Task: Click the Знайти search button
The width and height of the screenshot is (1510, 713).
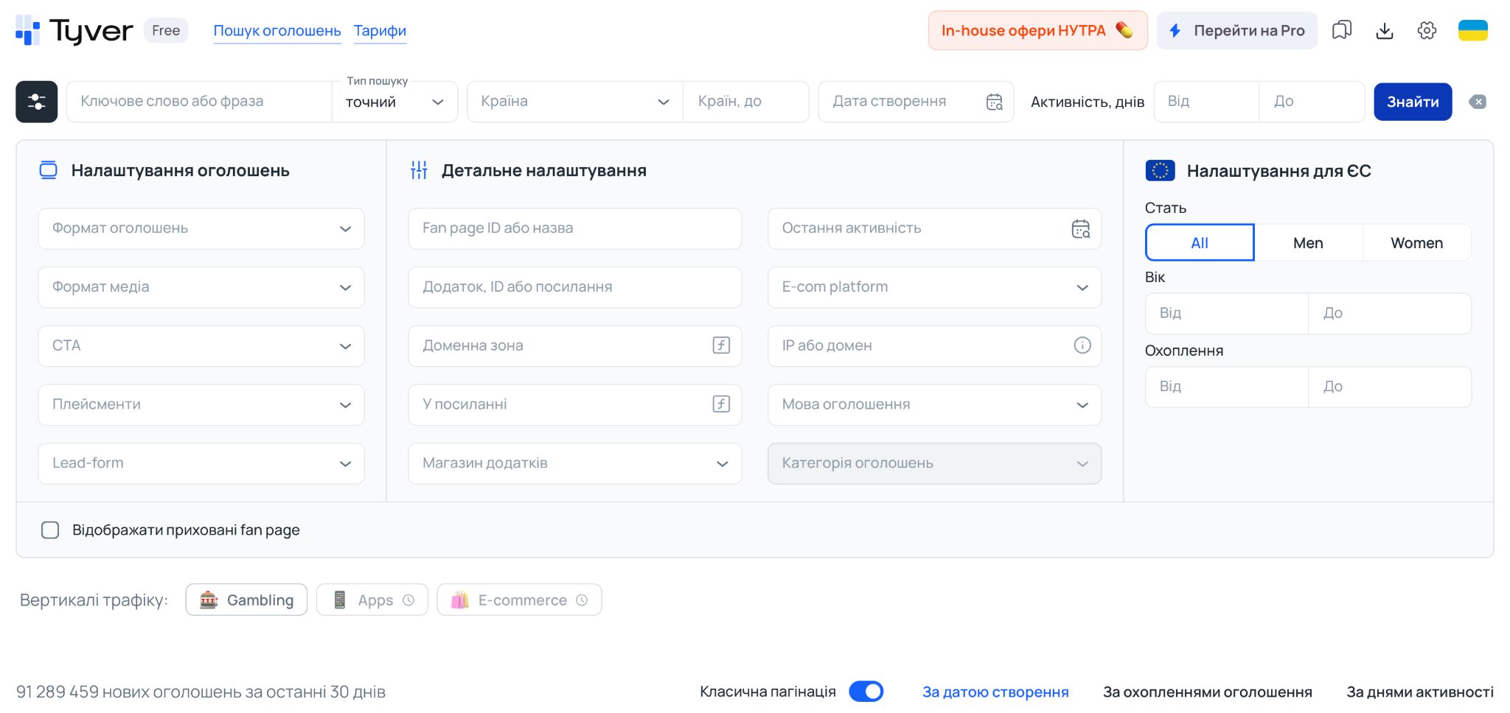Action: 1412,101
